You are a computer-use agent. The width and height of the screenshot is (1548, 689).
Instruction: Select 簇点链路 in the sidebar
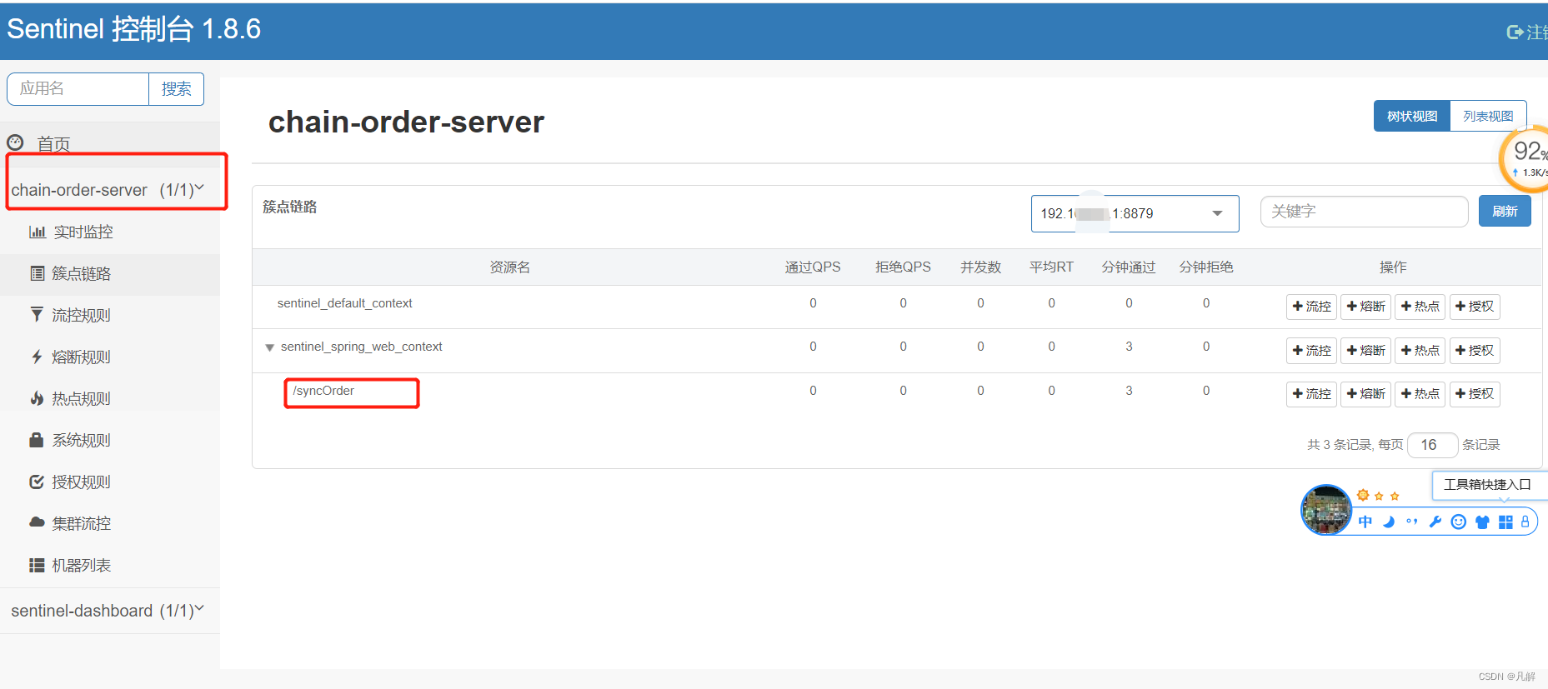(x=70, y=274)
